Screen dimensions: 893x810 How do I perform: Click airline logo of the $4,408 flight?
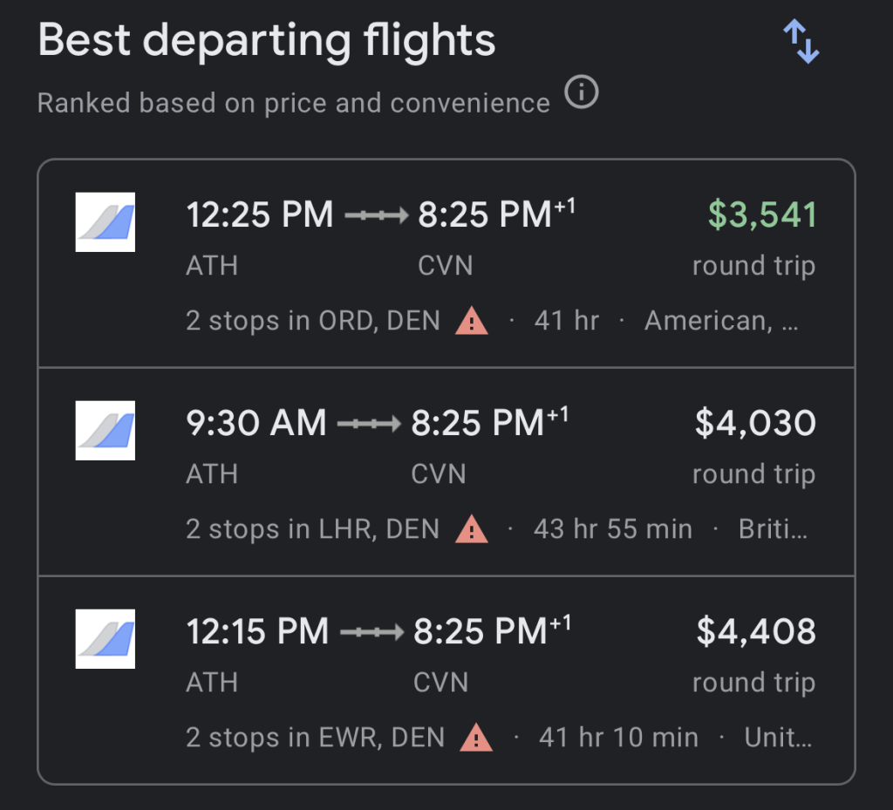(x=106, y=639)
